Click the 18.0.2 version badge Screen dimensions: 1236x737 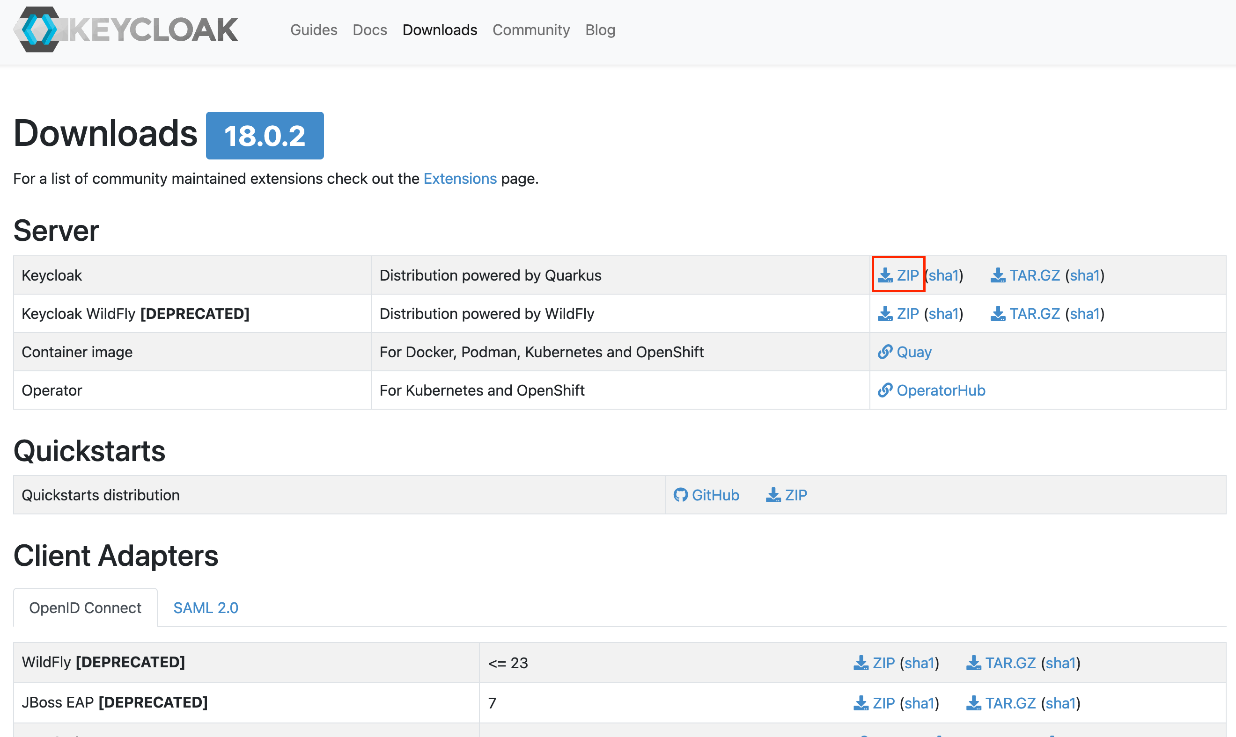coord(265,136)
